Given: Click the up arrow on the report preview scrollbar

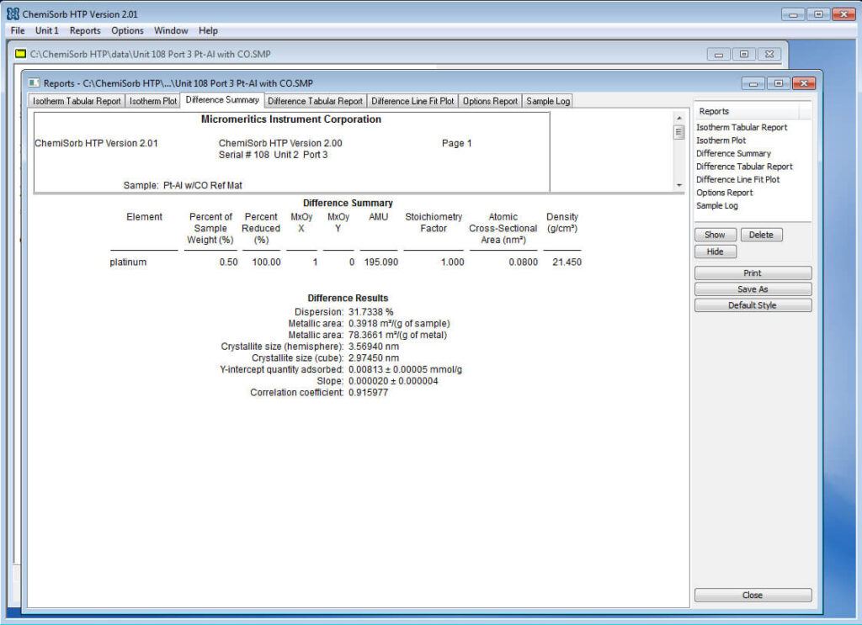Looking at the screenshot, I should pos(680,119).
